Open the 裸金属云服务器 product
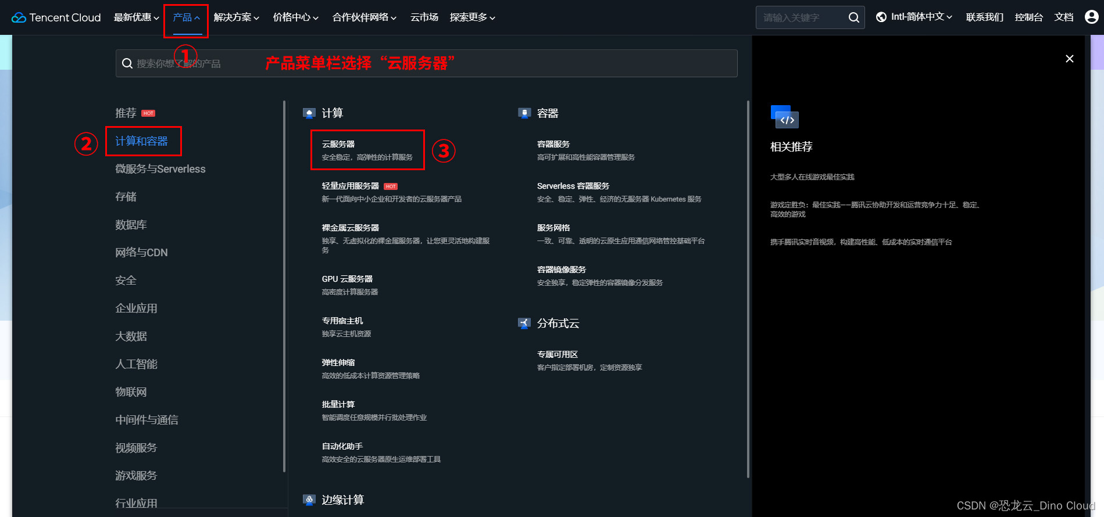Viewport: 1104px width, 517px height. coord(351,228)
